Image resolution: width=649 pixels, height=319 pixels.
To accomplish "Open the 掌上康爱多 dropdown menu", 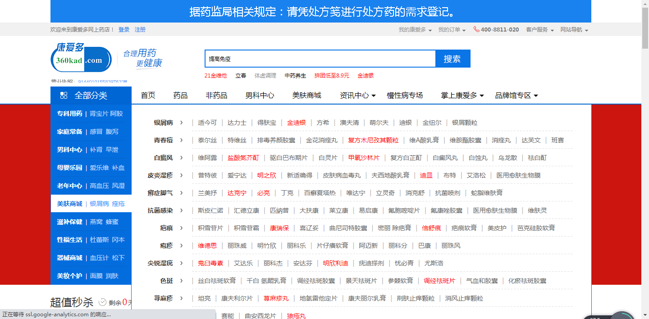I will coord(462,96).
